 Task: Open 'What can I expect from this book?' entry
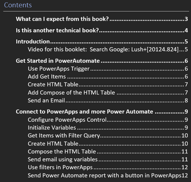tap(63, 19)
